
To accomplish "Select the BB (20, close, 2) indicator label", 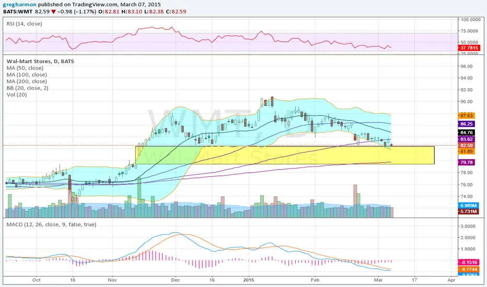I will [27, 88].
